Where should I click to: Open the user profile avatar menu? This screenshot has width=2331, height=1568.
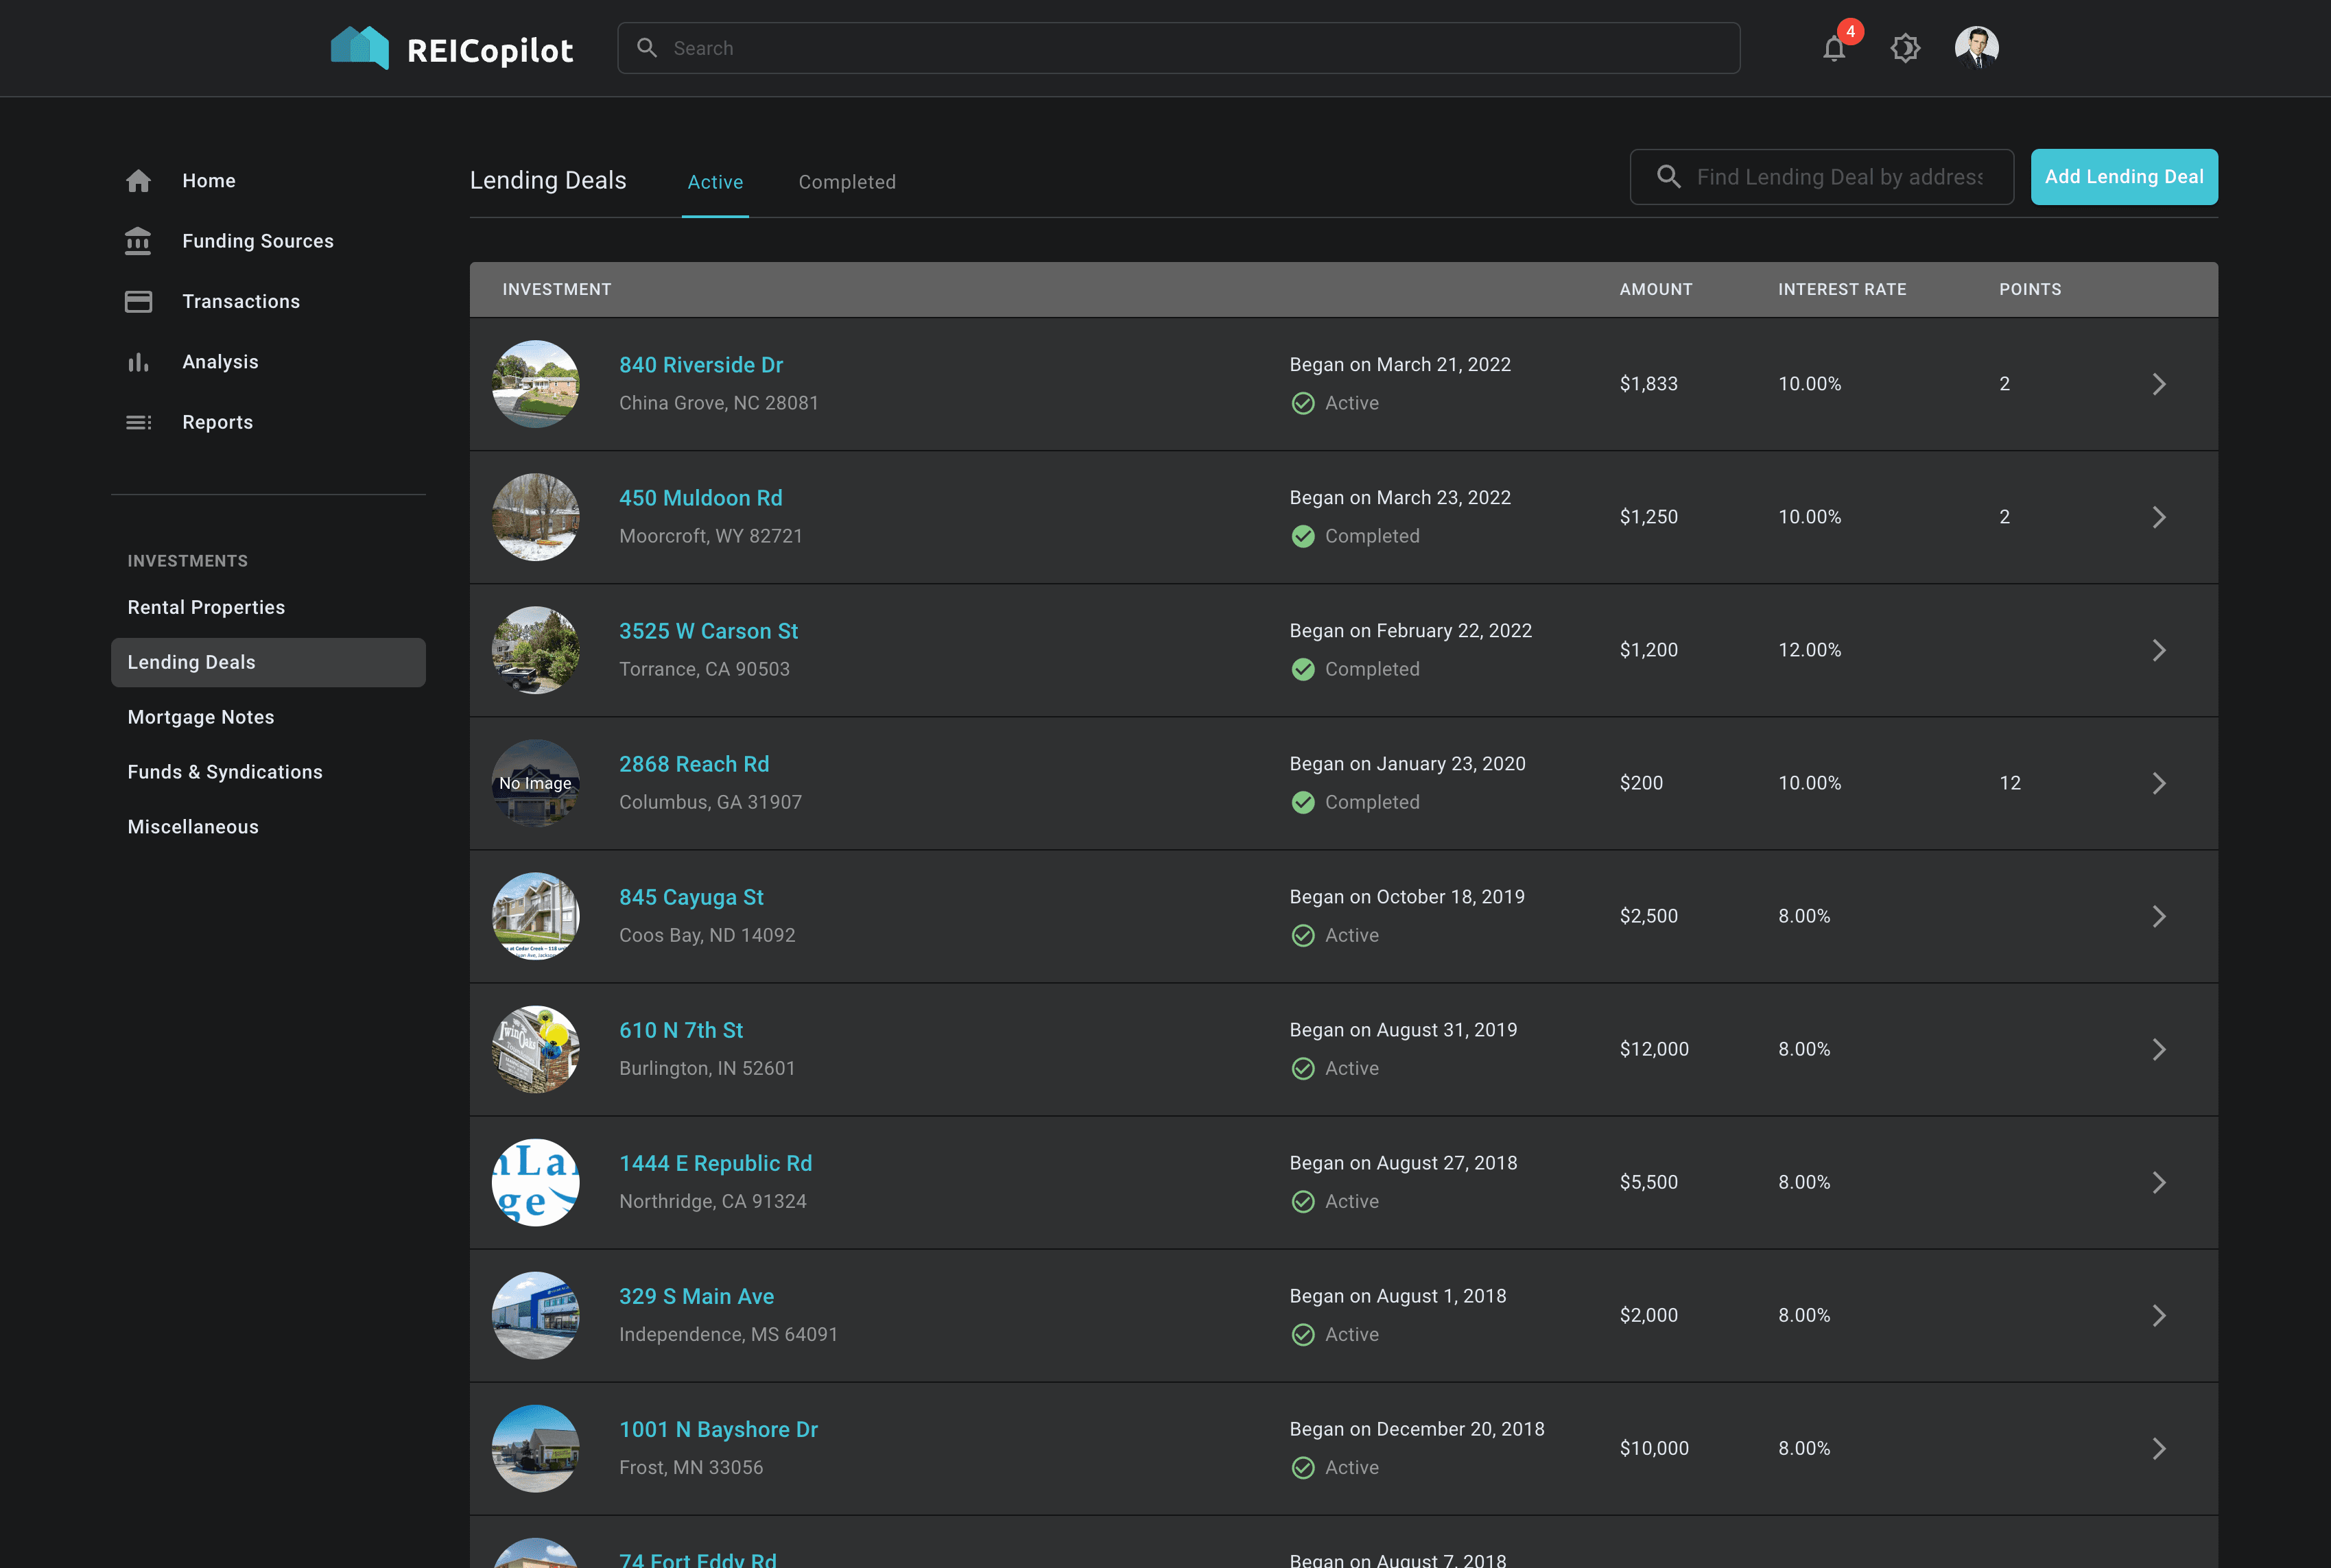coord(1976,47)
